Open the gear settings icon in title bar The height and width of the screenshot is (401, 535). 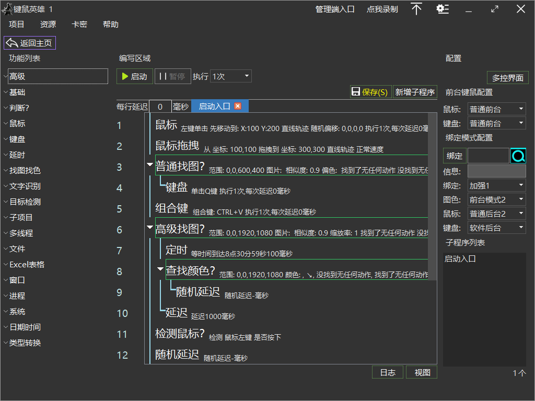tap(442, 9)
